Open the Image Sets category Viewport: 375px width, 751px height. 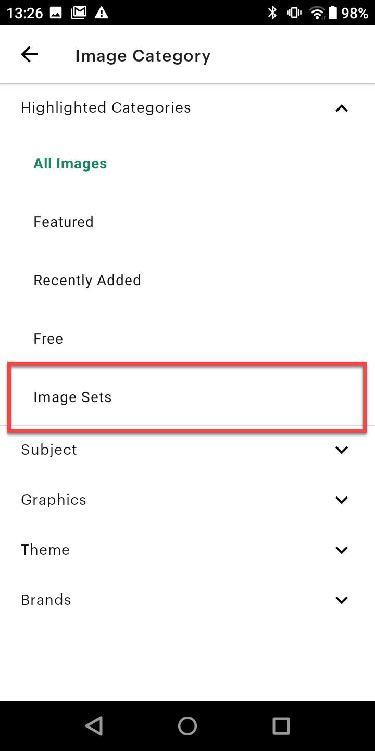tap(72, 397)
